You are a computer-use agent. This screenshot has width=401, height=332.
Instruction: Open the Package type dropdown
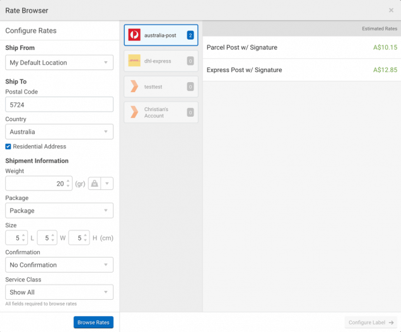coord(59,210)
